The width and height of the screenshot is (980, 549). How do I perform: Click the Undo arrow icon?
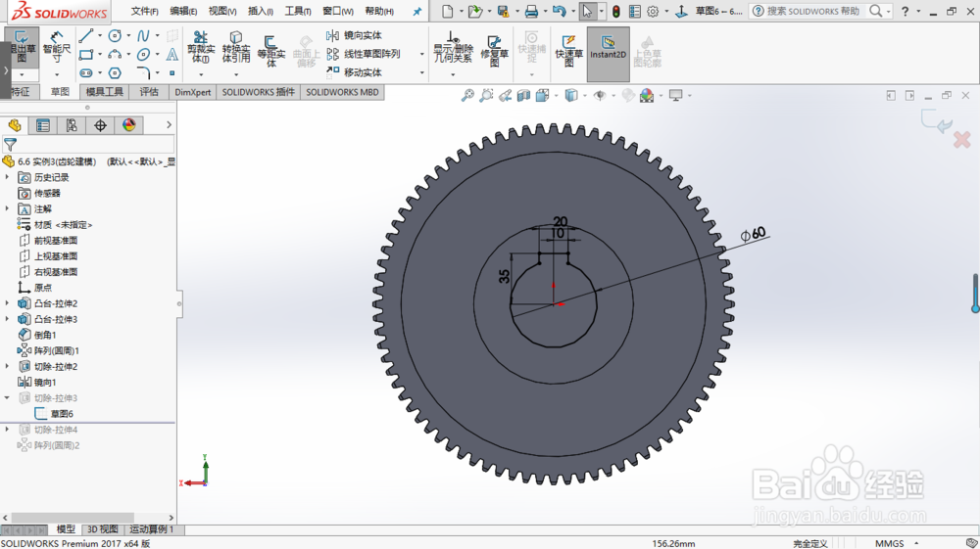click(x=559, y=11)
